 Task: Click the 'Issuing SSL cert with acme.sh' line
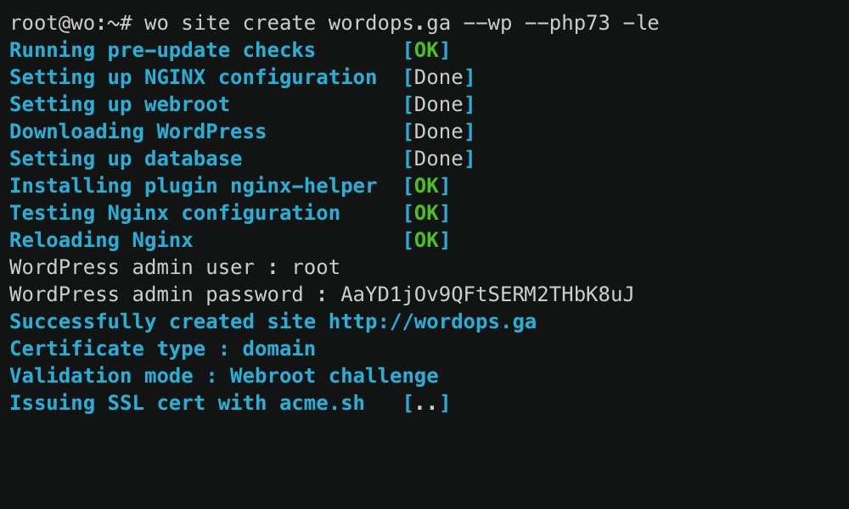tap(187, 403)
